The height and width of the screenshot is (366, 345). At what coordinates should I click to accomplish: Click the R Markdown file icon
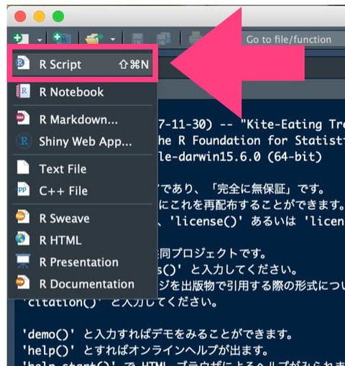point(22,118)
